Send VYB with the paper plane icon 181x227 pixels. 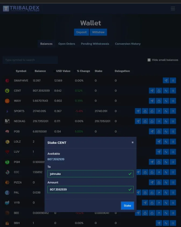click(145, 203)
